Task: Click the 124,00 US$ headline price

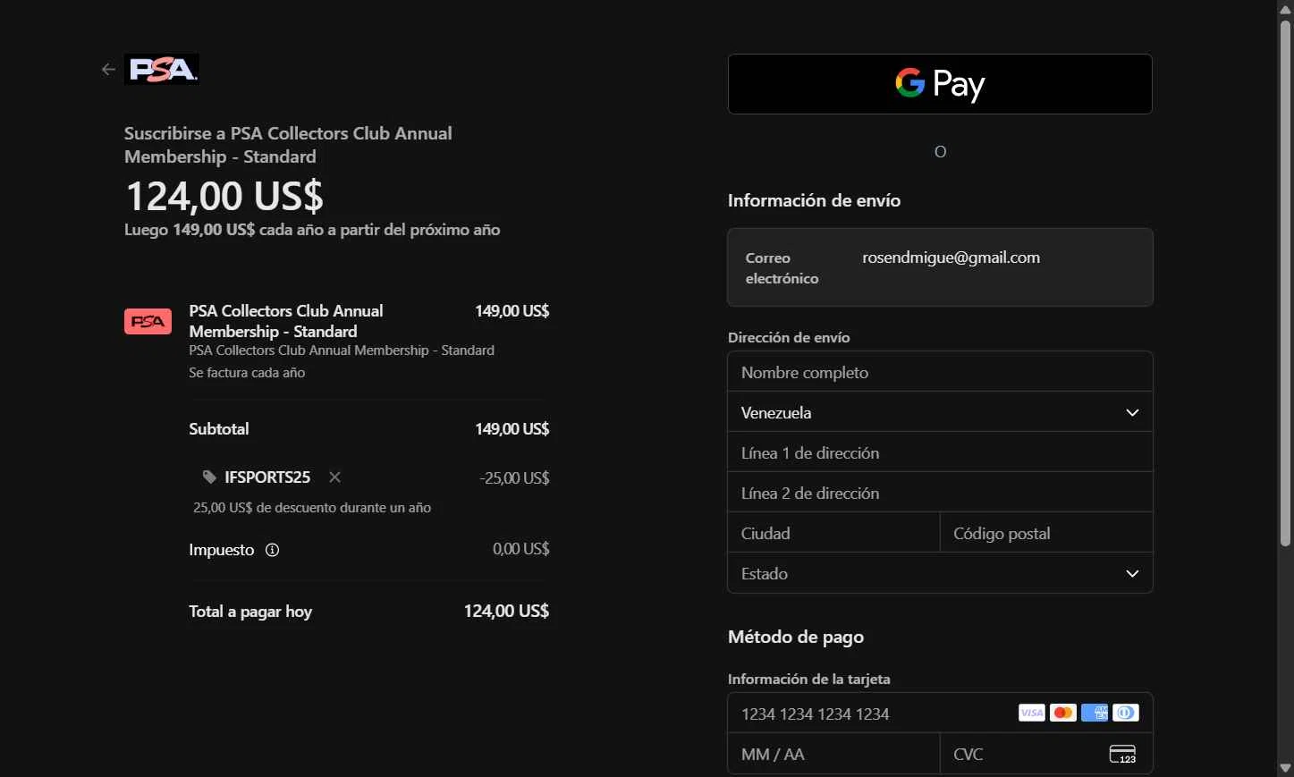Action: click(x=224, y=196)
